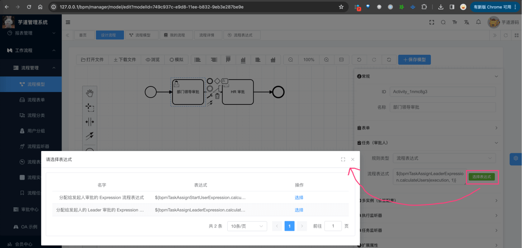The image size is (522, 248).
Task: Click the 保存模型 button
Action: pyautogui.click(x=414, y=60)
